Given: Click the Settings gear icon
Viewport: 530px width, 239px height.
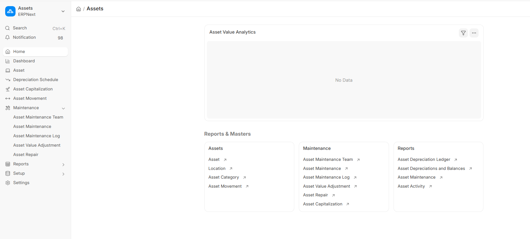Looking at the screenshot, I should tap(8, 183).
